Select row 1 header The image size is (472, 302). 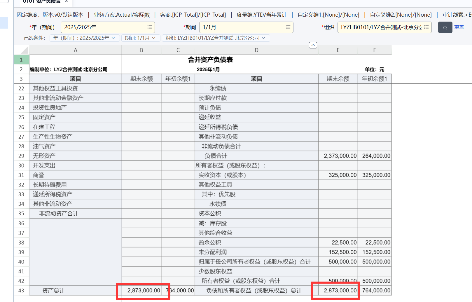(x=21, y=60)
